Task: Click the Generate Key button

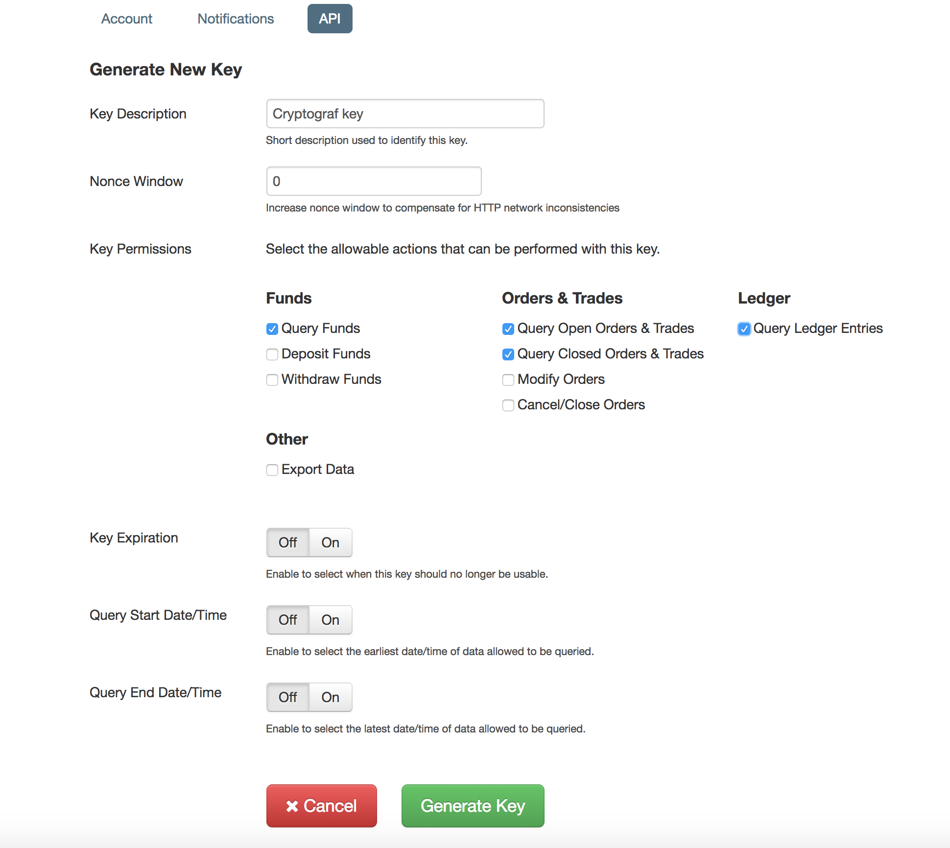Action: coord(473,806)
